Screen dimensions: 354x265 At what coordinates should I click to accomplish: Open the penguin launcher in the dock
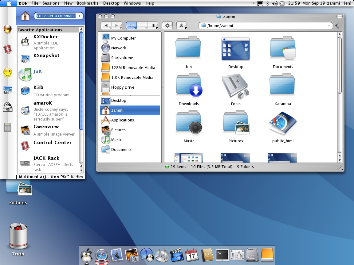87,256
